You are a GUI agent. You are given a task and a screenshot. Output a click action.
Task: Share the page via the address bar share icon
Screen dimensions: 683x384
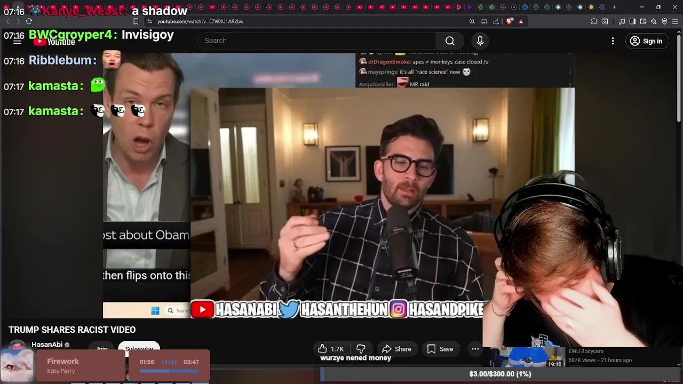coord(496,21)
